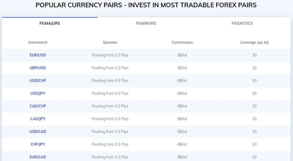Image resolution: width=293 pixels, height=161 pixels.
Task: Select the FX\EXOTICS tab
Action: coord(242,23)
